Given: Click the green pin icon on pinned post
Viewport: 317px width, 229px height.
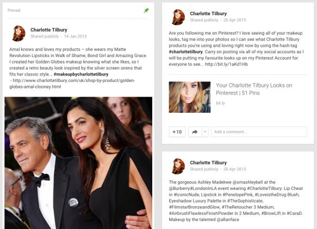Looking at the screenshot, I should point(146,10).
